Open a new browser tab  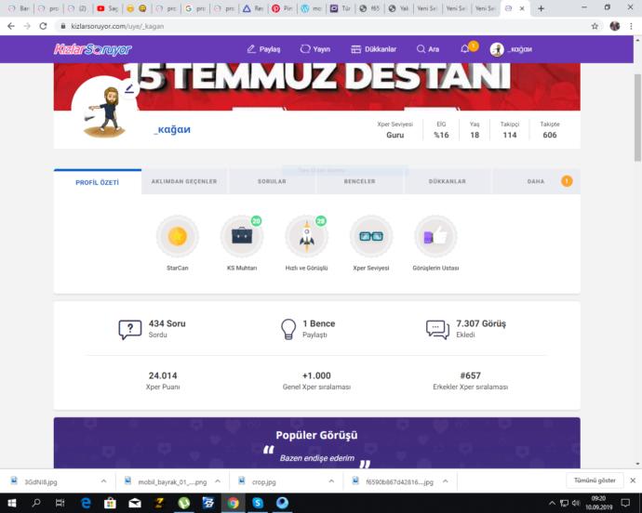[x=541, y=8]
